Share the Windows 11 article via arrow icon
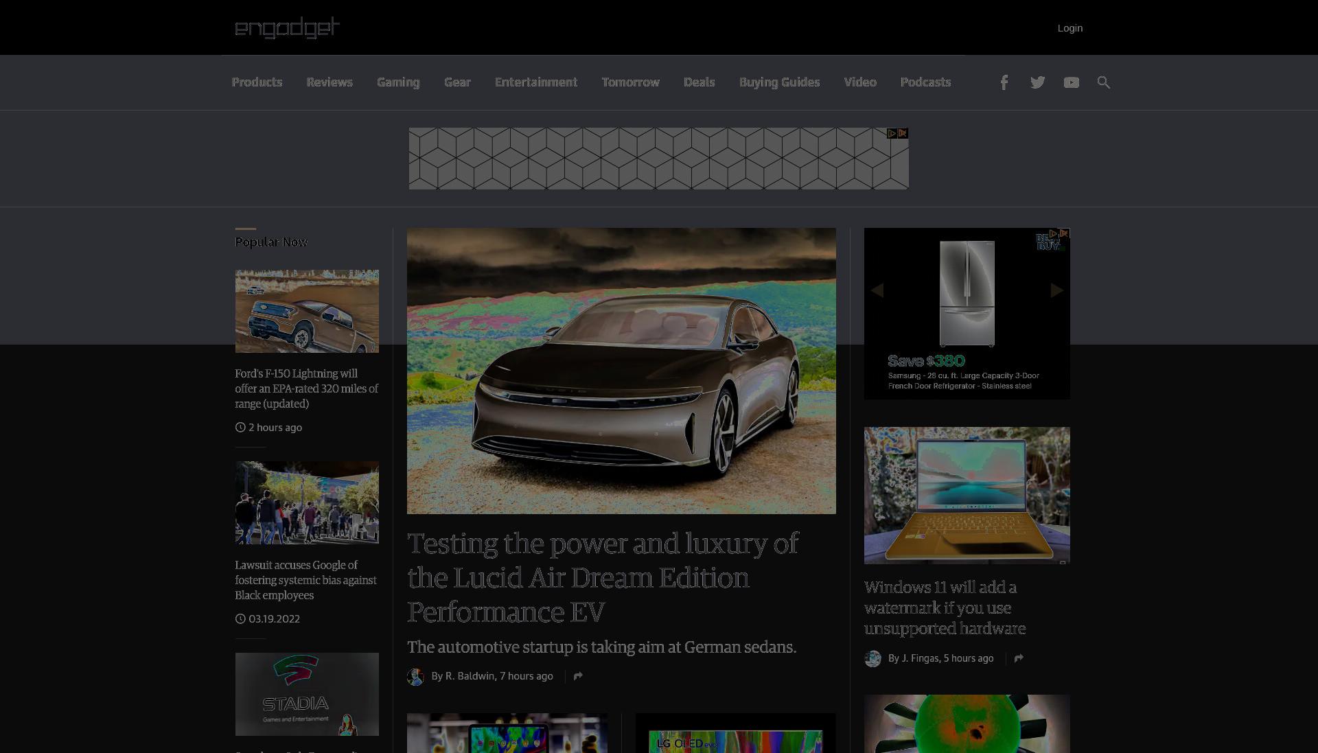 click(1019, 658)
